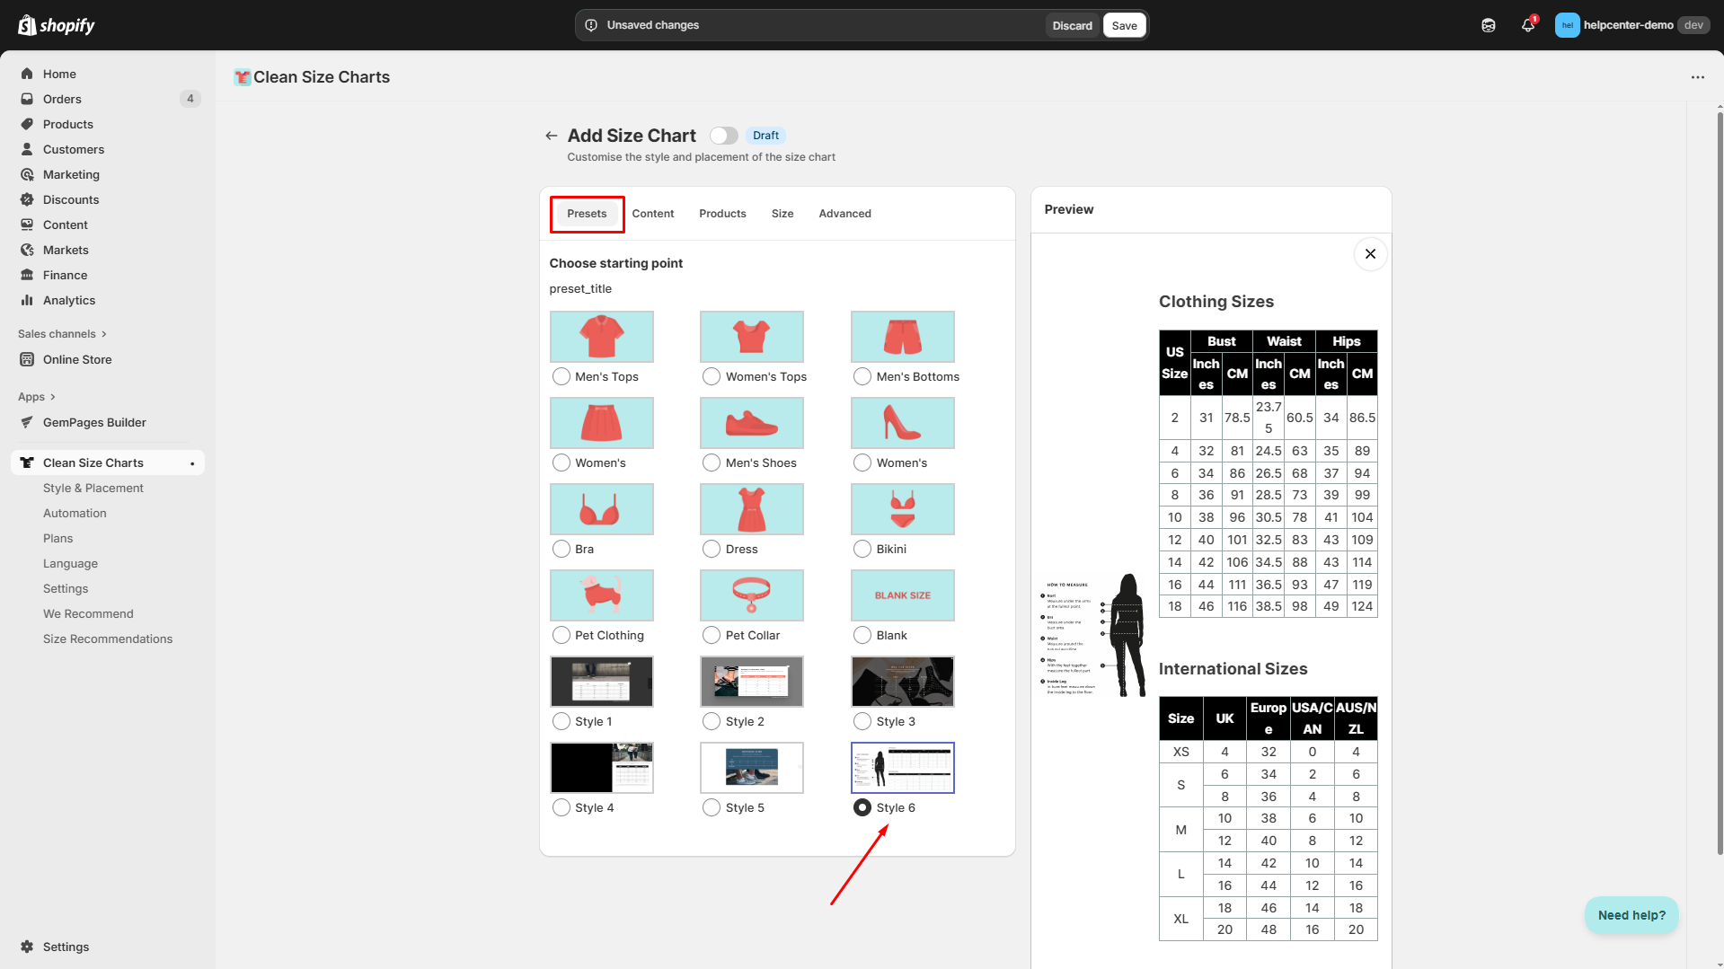1724x969 pixels.
Task: Click the Marketing target icon
Action: [x=27, y=174]
